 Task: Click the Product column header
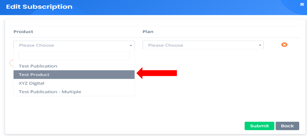pyautogui.click(x=23, y=32)
